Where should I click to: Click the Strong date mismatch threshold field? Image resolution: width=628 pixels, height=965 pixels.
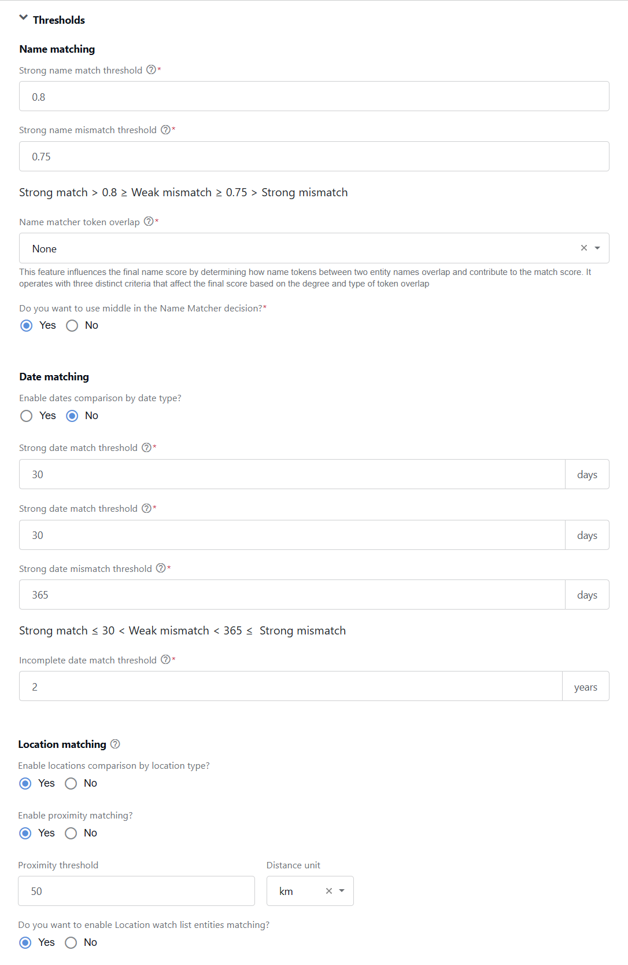[x=292, y=595]
